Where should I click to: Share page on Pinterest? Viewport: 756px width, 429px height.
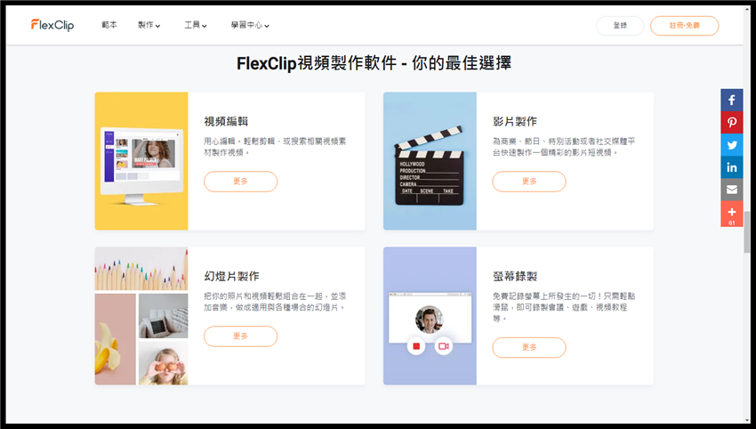[731, 122]
